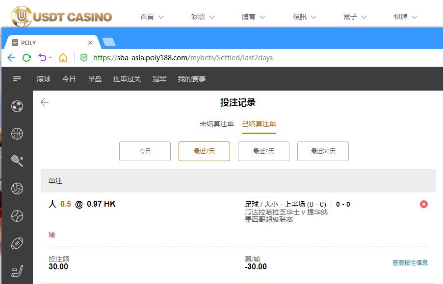Select baseball in the sports sidebar
Viewport: 443px width, 284px height.
point(17,216)
